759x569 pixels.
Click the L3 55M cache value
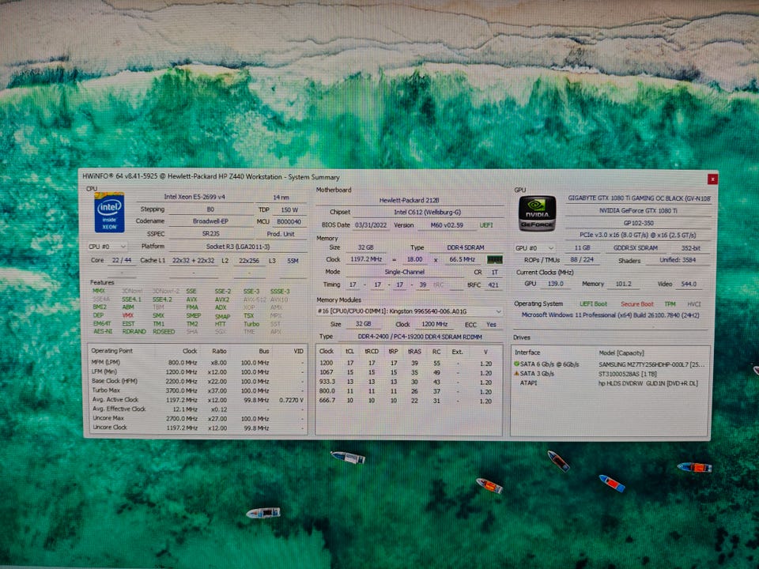coord(293,261)
